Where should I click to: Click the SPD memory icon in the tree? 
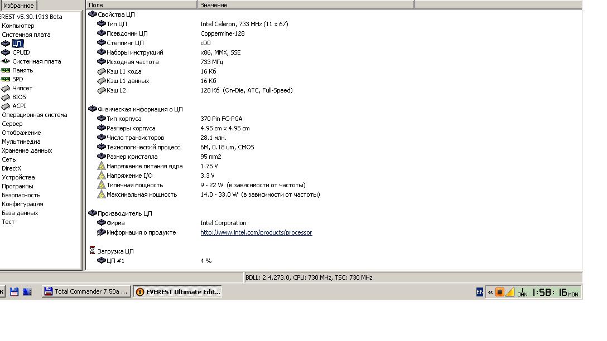6,79
